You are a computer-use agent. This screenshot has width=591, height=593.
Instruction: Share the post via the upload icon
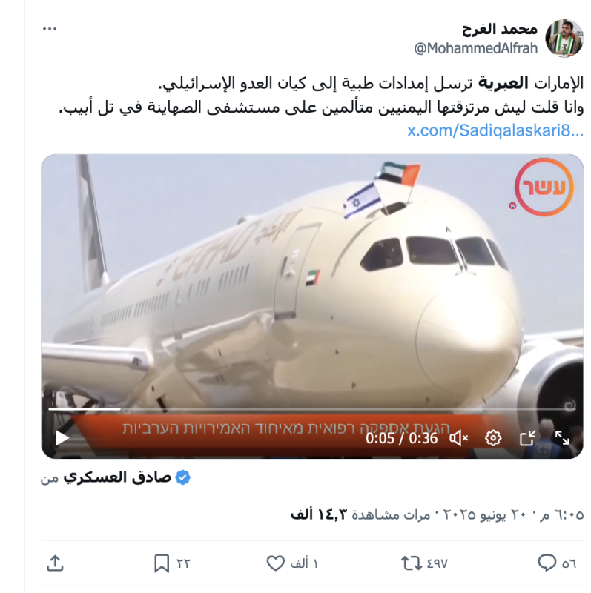point(55,563)
